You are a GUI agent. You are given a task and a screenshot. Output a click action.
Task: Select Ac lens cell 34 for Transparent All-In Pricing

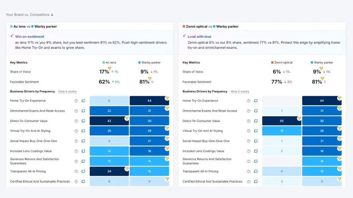(109, 171)
